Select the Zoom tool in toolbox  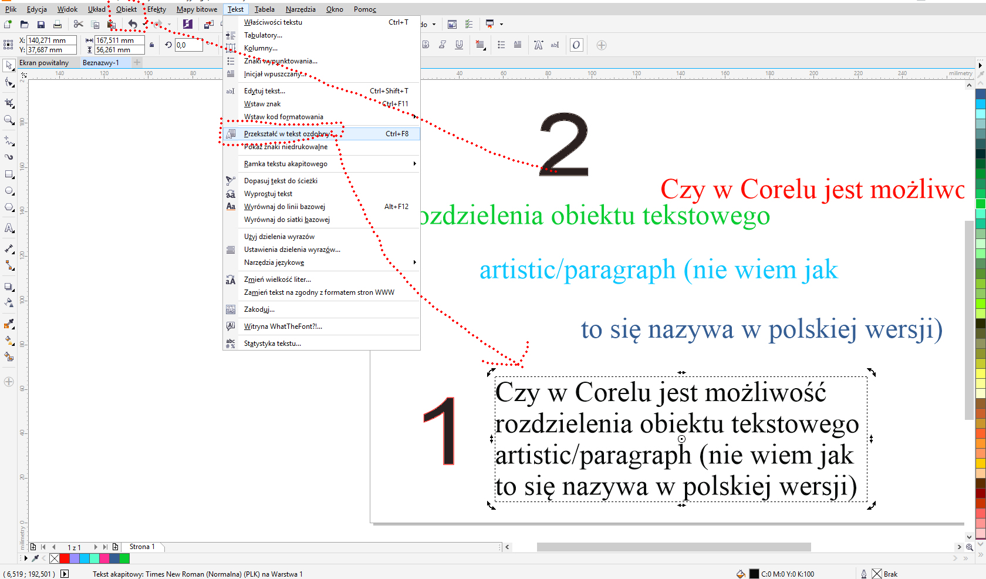[x=9, y=120]
